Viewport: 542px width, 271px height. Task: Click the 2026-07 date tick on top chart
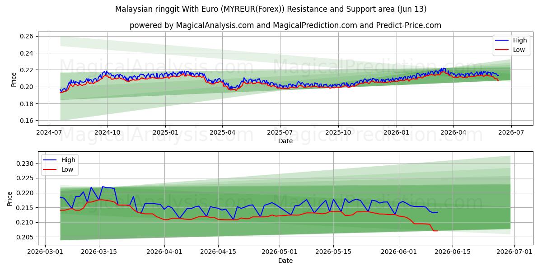click(x=511, y=133)
